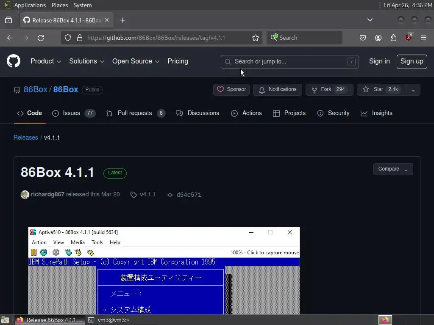
Task: Switch to the Issues tab
Action: click(74, 113)
